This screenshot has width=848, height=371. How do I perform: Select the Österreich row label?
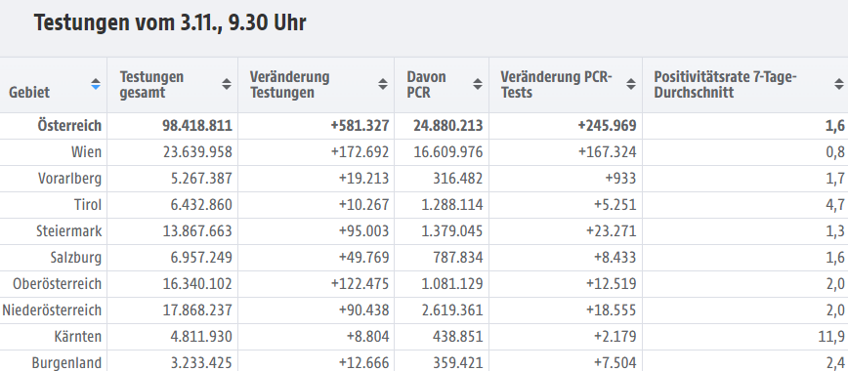click(69, 126)
